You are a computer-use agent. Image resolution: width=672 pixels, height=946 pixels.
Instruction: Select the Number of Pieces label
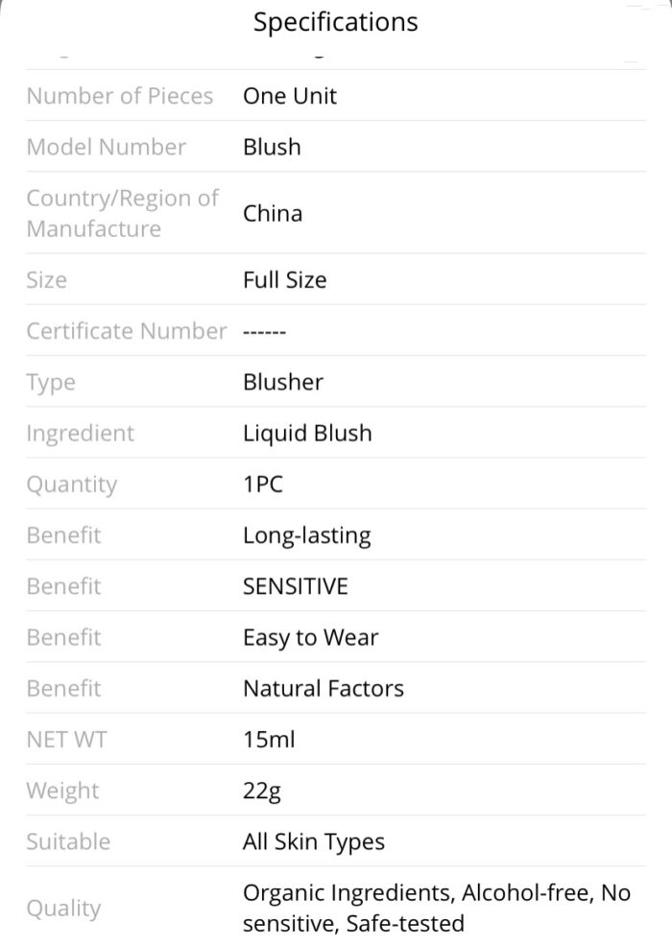click(120, 96)
